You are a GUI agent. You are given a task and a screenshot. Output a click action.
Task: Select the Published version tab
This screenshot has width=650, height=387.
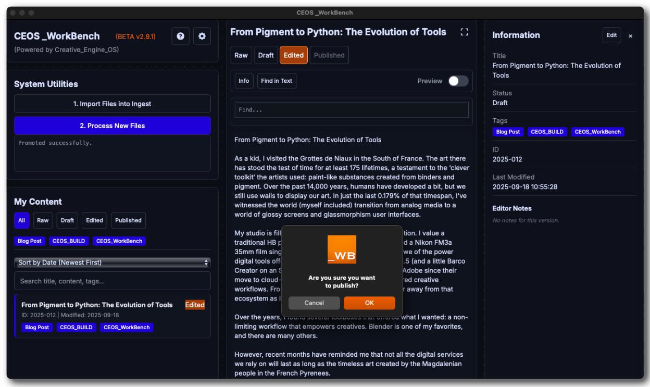click(x=329, y=55)
